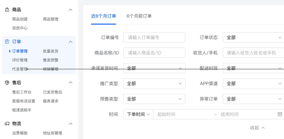Open 商品管理 in sidebar
The width and height of the screenshot is (284, 139).
coord(51,19)
